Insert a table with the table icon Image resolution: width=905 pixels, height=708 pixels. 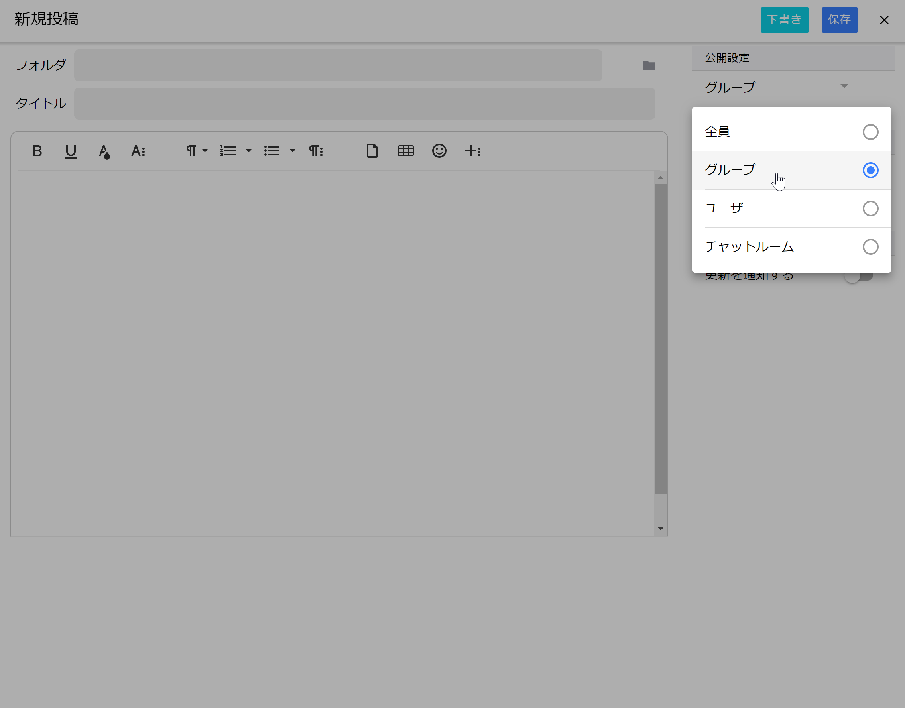(x=405, y=151)
